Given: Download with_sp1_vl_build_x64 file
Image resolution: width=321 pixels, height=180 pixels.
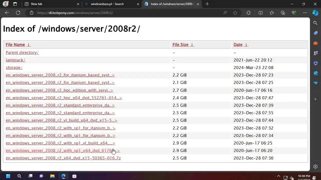Looking at the screenshot, I should click(60, 143).
